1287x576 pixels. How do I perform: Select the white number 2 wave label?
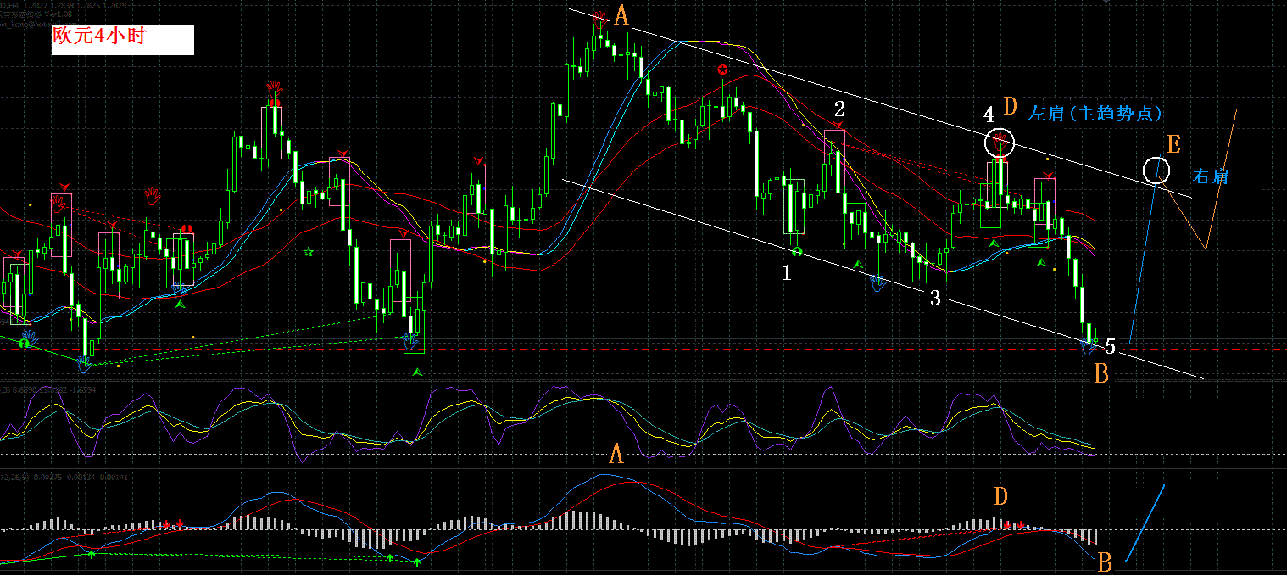click(839, 109)
